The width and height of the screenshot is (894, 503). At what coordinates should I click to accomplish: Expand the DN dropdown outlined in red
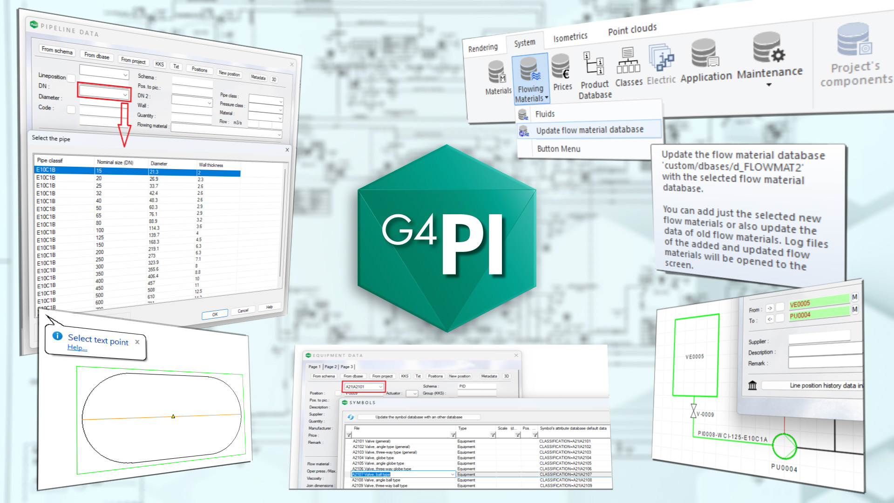click(x=125, y=95)
